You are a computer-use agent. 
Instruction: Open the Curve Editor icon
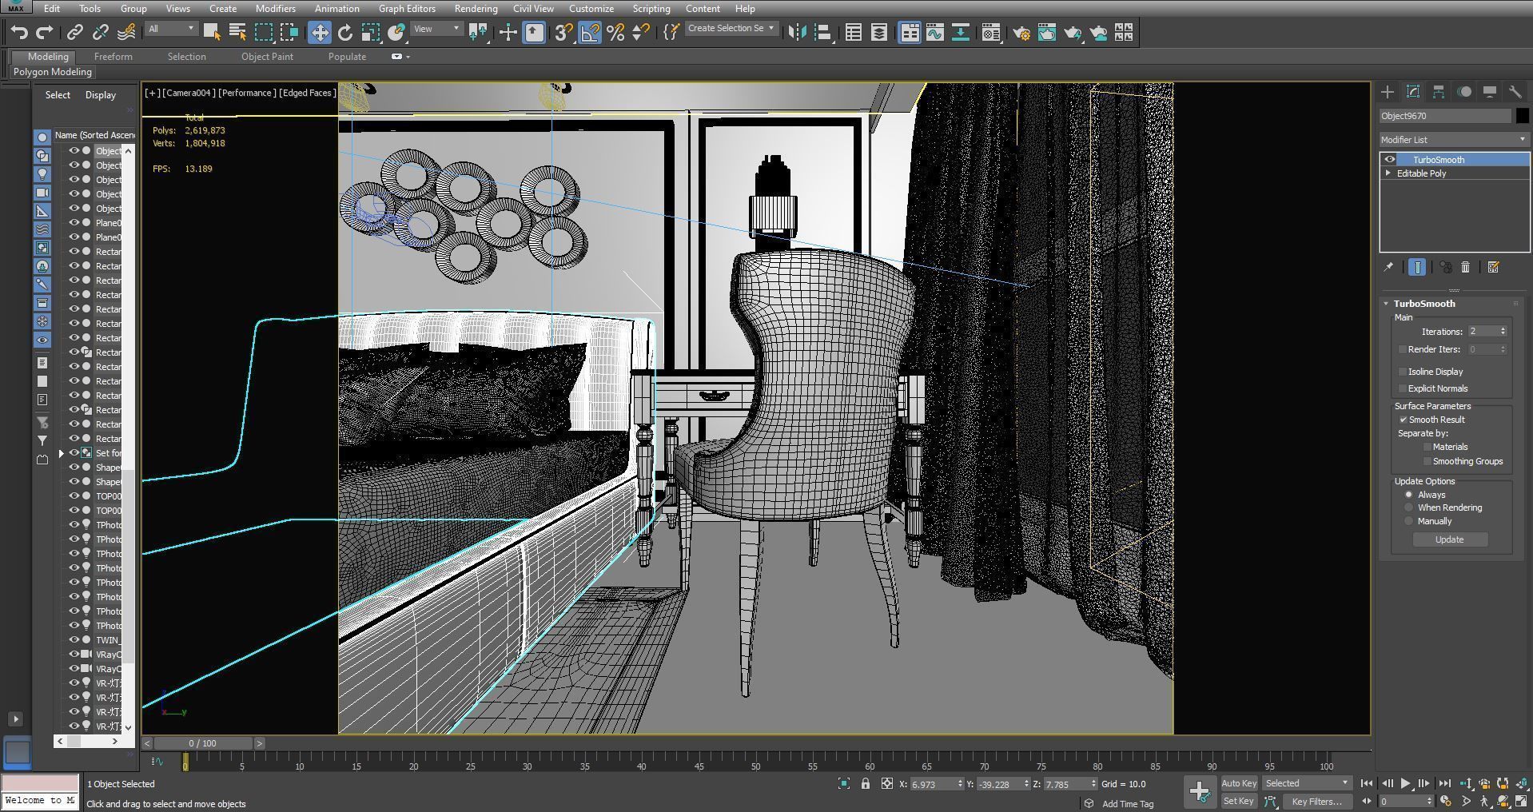click(935, 32)
